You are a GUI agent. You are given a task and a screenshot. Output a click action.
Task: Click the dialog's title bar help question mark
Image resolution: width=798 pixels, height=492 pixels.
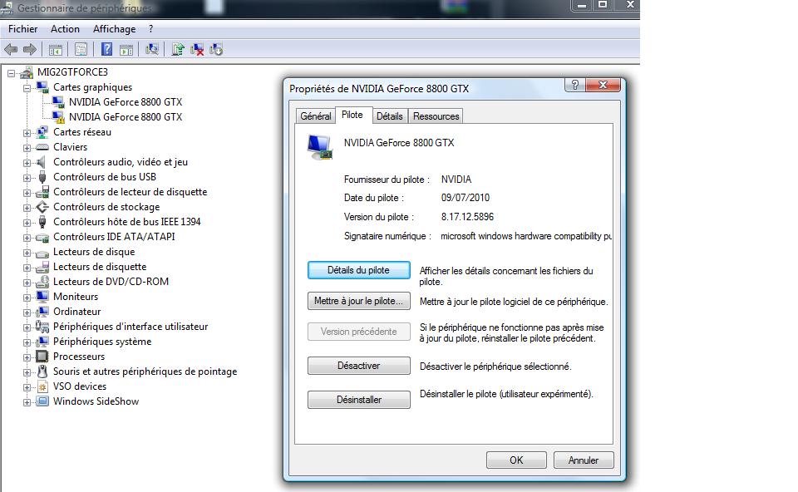574,86
